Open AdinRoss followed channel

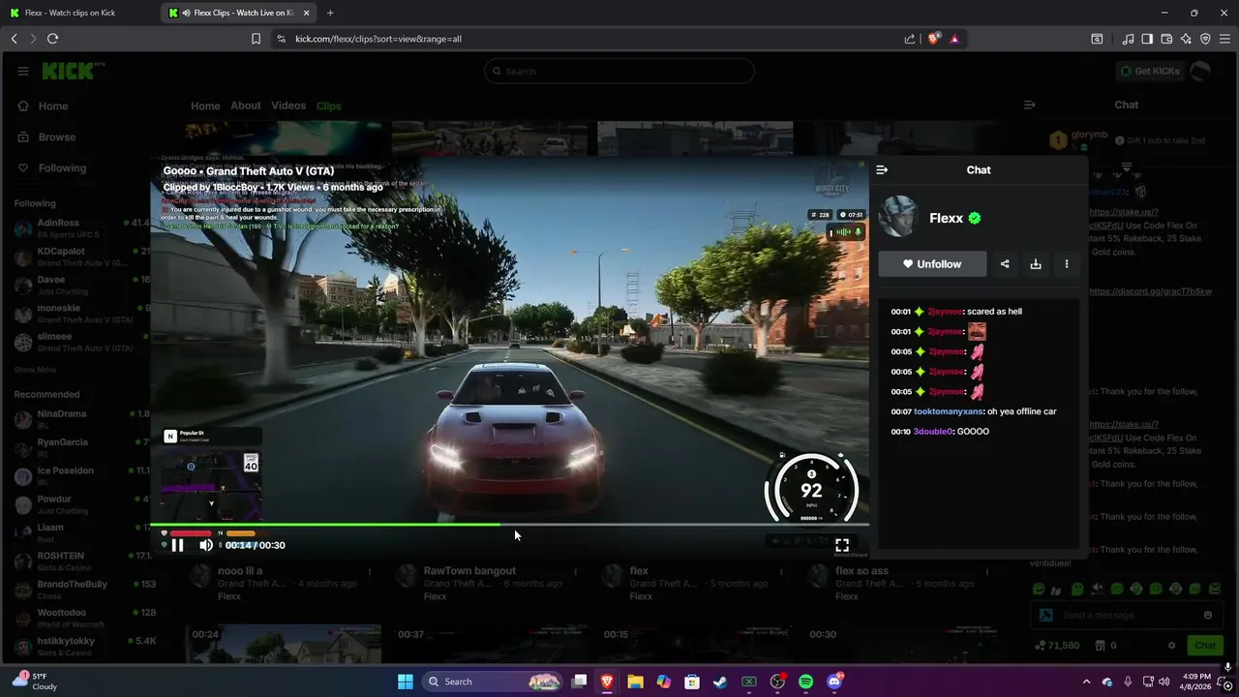click(x=81, y=228)
